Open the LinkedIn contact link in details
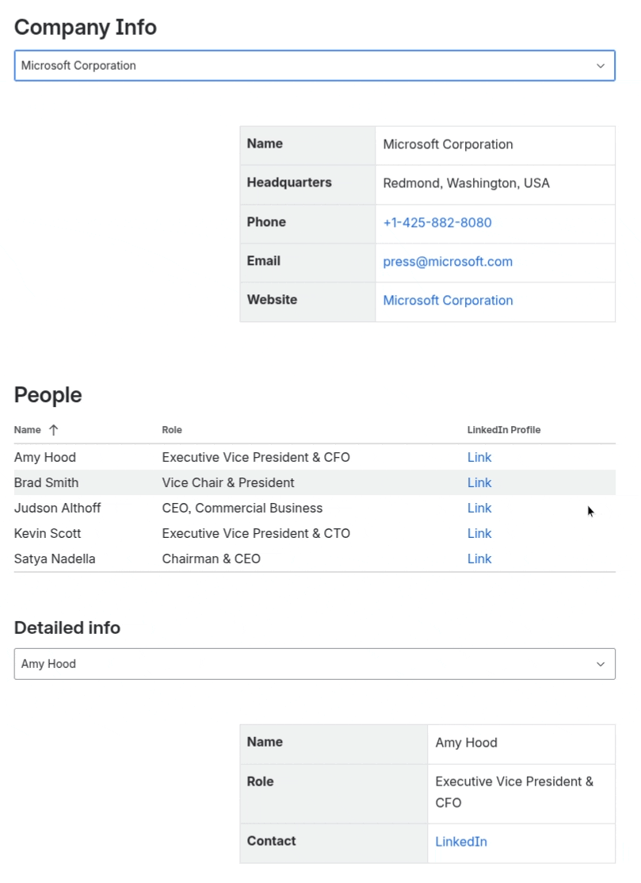641x883 pixels. [x=461, y=841]
